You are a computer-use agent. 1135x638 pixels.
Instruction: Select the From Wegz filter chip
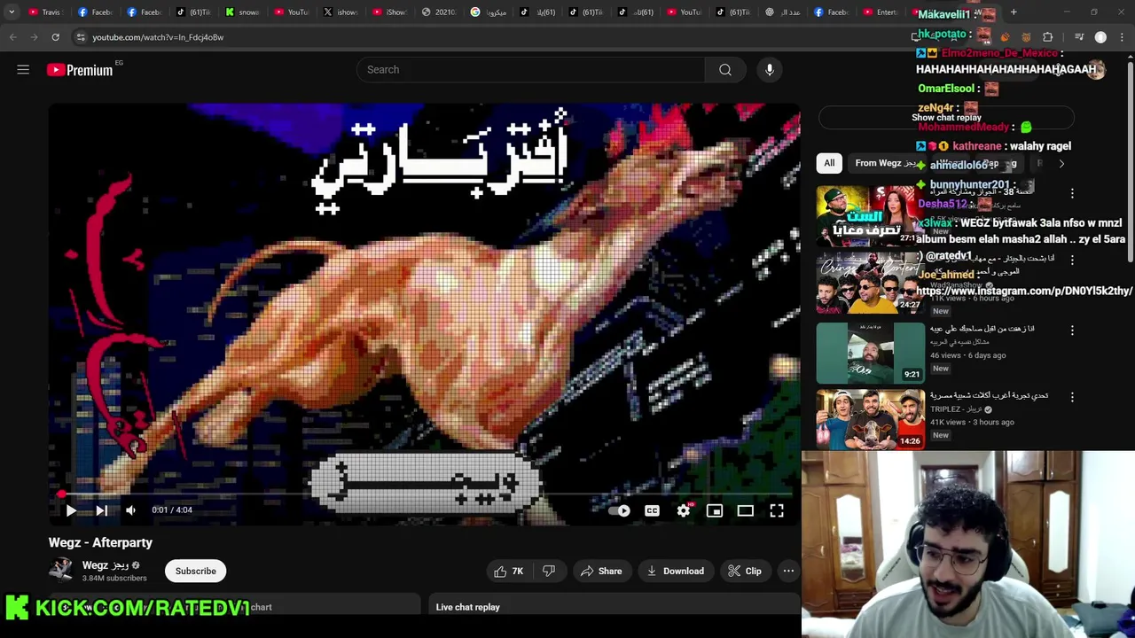click(x=886, y=163)
